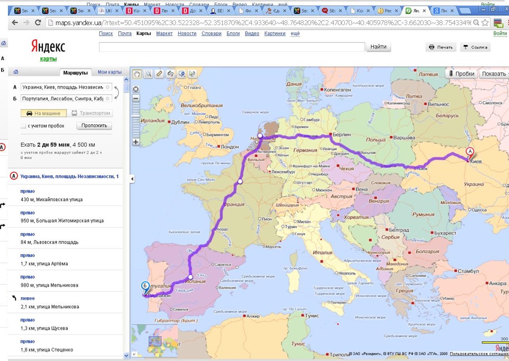Open Поиск link in top navigation
The image size is (509, 361).
(106, 33)
